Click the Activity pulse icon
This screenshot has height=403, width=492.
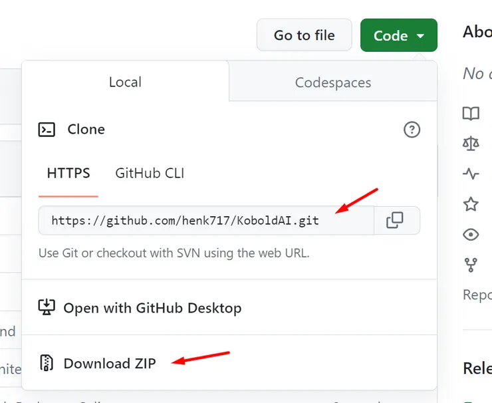coord(471,174)
